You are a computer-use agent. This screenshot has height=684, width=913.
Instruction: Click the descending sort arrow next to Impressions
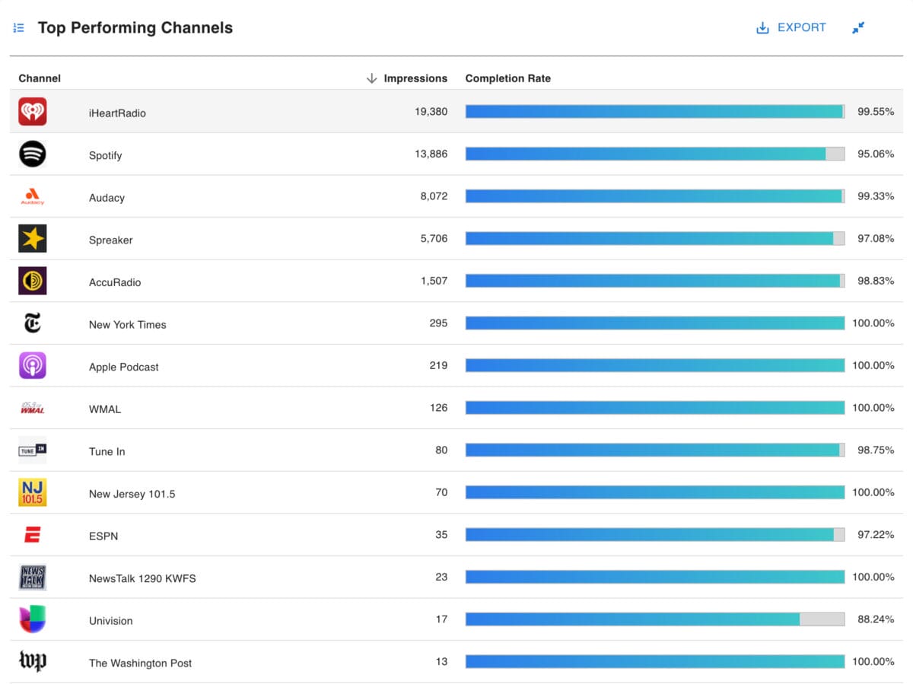371,78
